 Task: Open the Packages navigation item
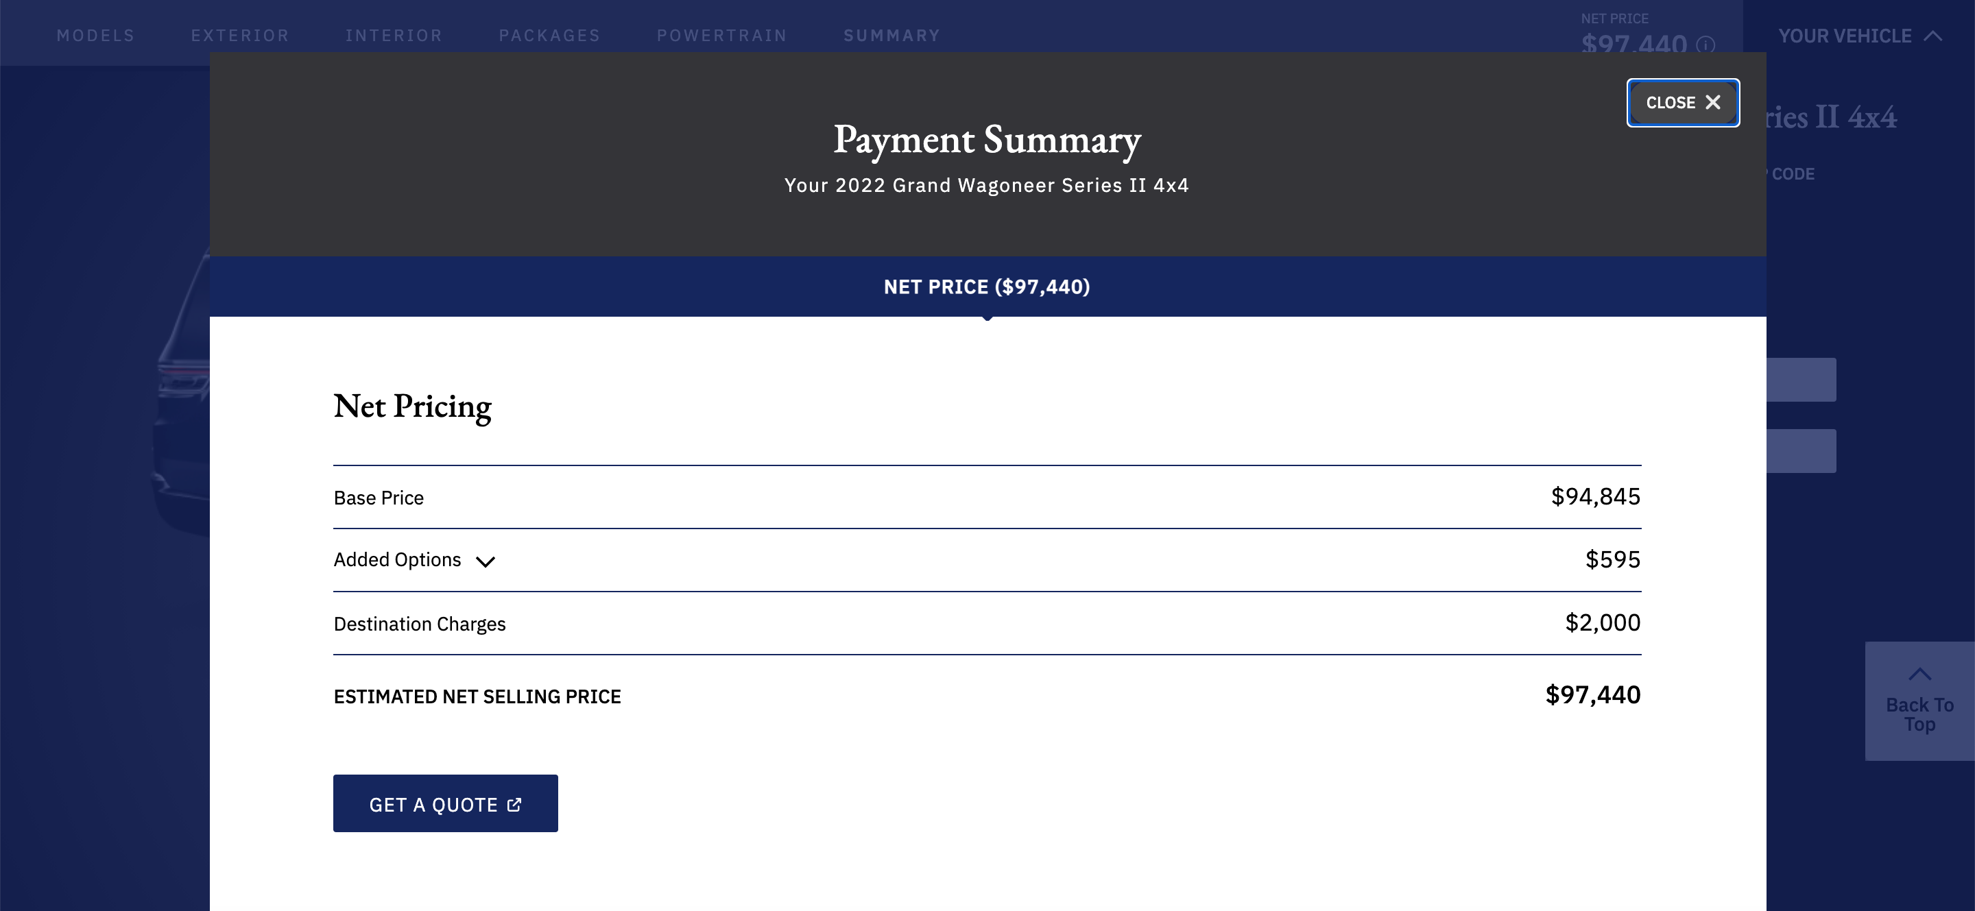coord(550,35)
